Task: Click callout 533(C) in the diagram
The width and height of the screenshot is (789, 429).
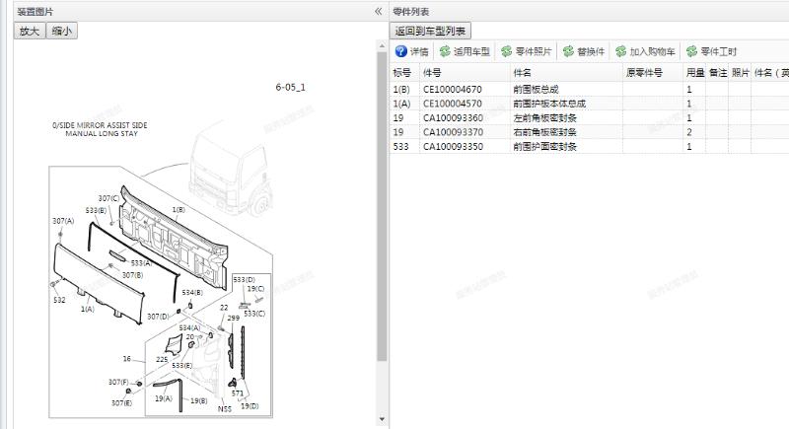Action: click(254, 314)
